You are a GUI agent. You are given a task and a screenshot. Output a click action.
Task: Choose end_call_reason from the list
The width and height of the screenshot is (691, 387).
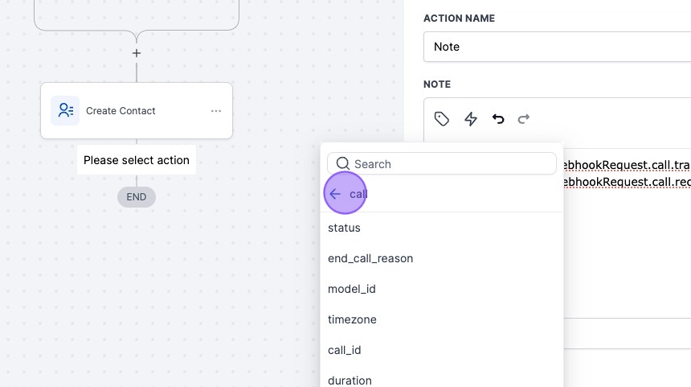(x=370, y=258)
